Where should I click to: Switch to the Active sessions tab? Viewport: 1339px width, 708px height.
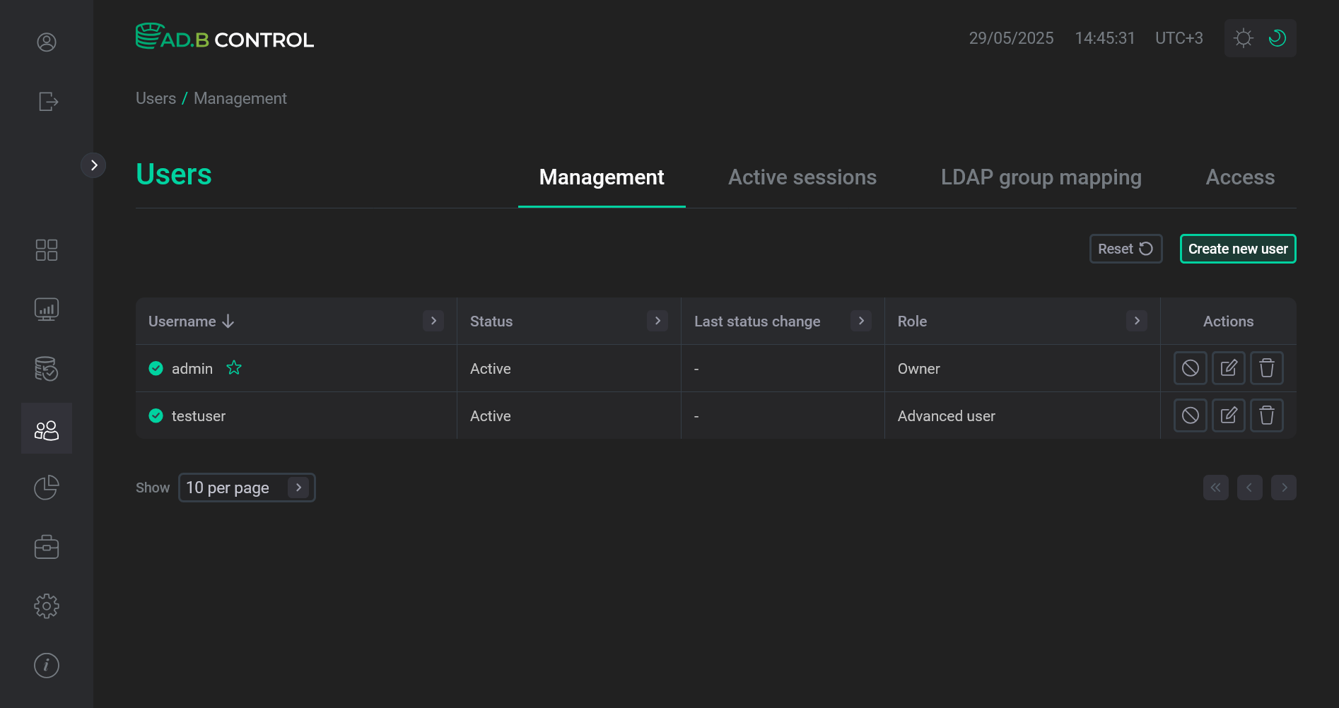(x=802, y=177)
